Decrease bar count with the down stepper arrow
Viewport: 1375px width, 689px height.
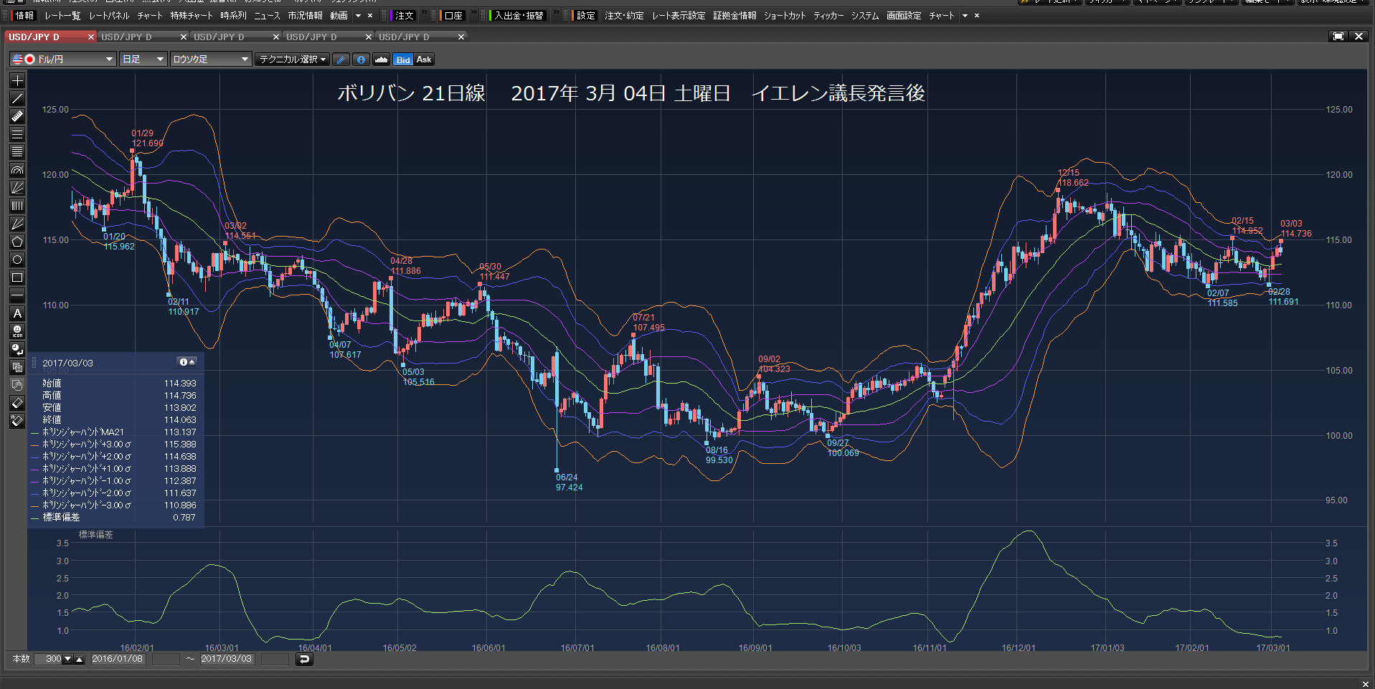point(68,660)
